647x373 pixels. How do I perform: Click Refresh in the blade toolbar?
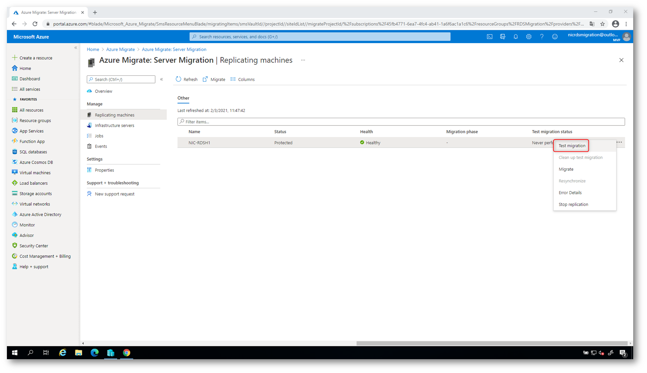(187, 79)
